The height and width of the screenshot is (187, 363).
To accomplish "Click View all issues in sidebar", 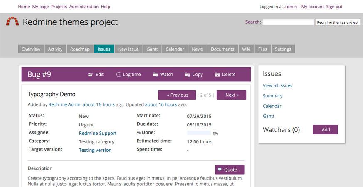I will point(277,85).
